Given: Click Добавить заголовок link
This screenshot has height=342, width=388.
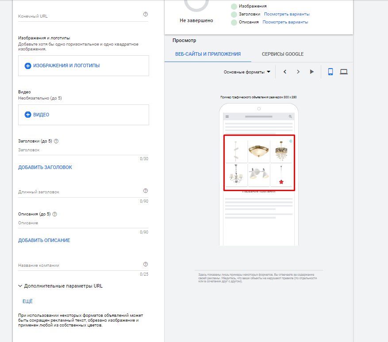Looking at the screenshot, I should [45, 167].
